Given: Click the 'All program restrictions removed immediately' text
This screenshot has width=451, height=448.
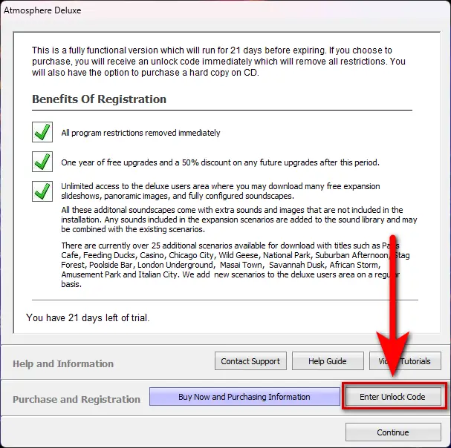Looking at the screenshot, I should (140, 133).
